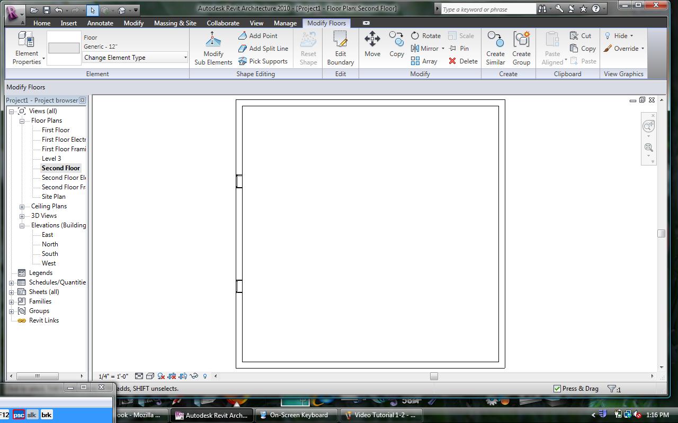Open the East elevation view

[x=48, y=235]
